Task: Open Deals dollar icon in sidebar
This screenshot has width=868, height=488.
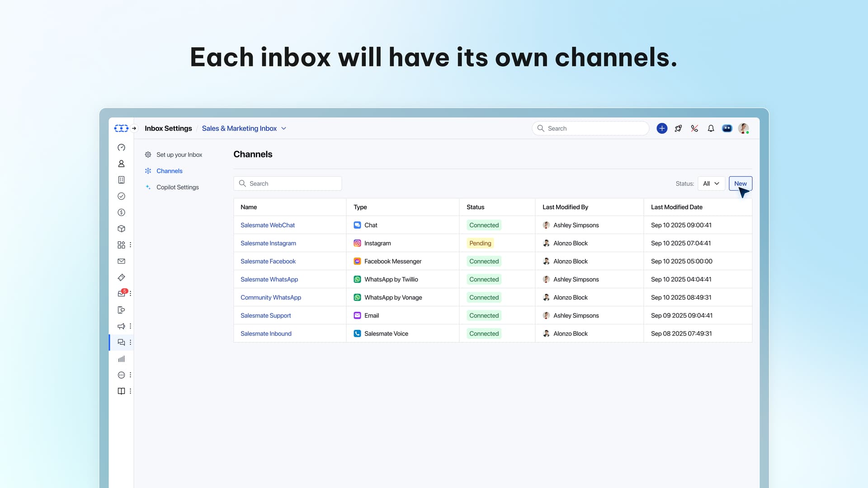Action: [121, 212]
